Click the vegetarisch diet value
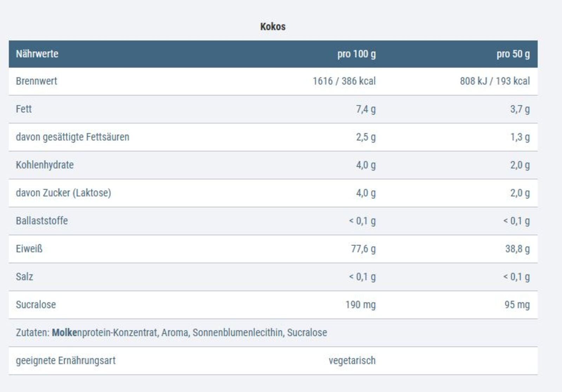562x392 pixels. [352, 360]
